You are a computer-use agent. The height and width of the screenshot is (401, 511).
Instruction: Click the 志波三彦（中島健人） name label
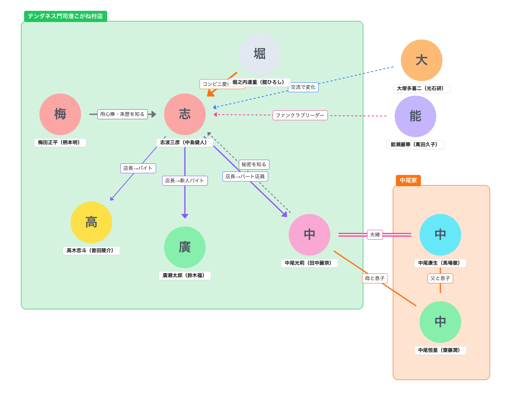(x=185, y=143)
